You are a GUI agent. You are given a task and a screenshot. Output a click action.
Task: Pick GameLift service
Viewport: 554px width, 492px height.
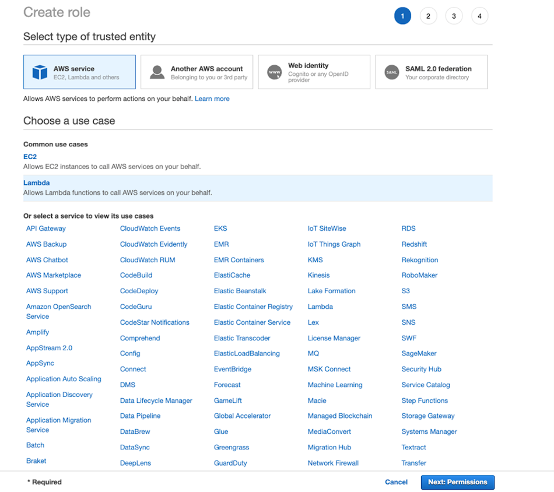(228, 400)
